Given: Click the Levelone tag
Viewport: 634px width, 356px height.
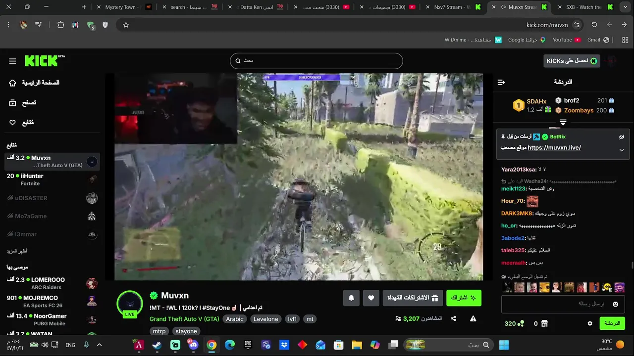Looking at the screenshot, I should coord(266,319).
